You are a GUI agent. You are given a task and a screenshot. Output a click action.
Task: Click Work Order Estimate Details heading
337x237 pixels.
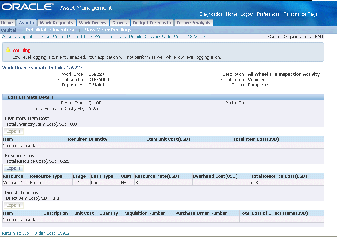pyautogui.click(x=43, y=68)
